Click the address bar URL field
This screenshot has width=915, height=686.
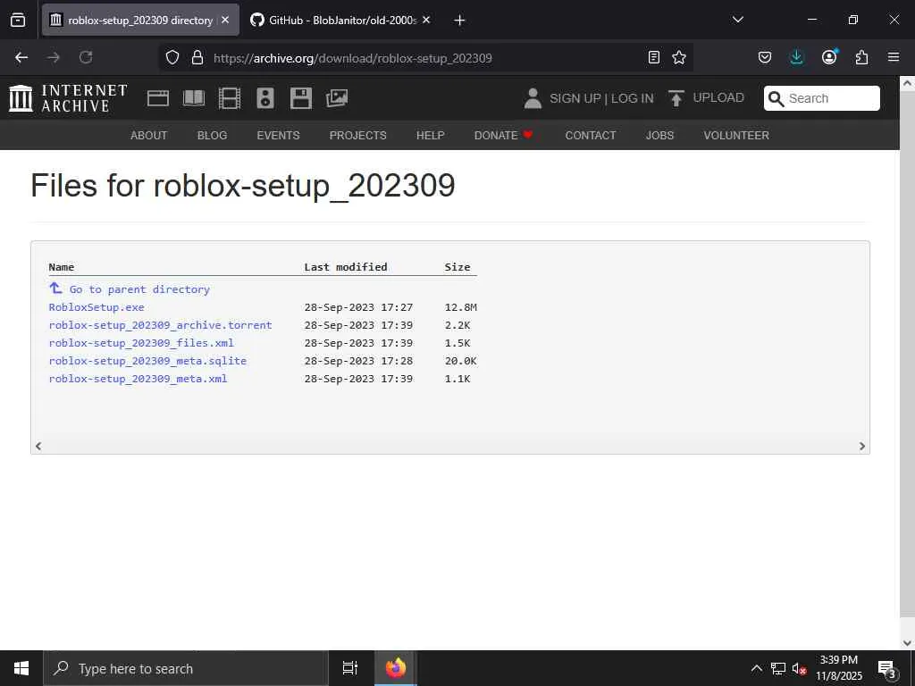[x=426, y=58]
